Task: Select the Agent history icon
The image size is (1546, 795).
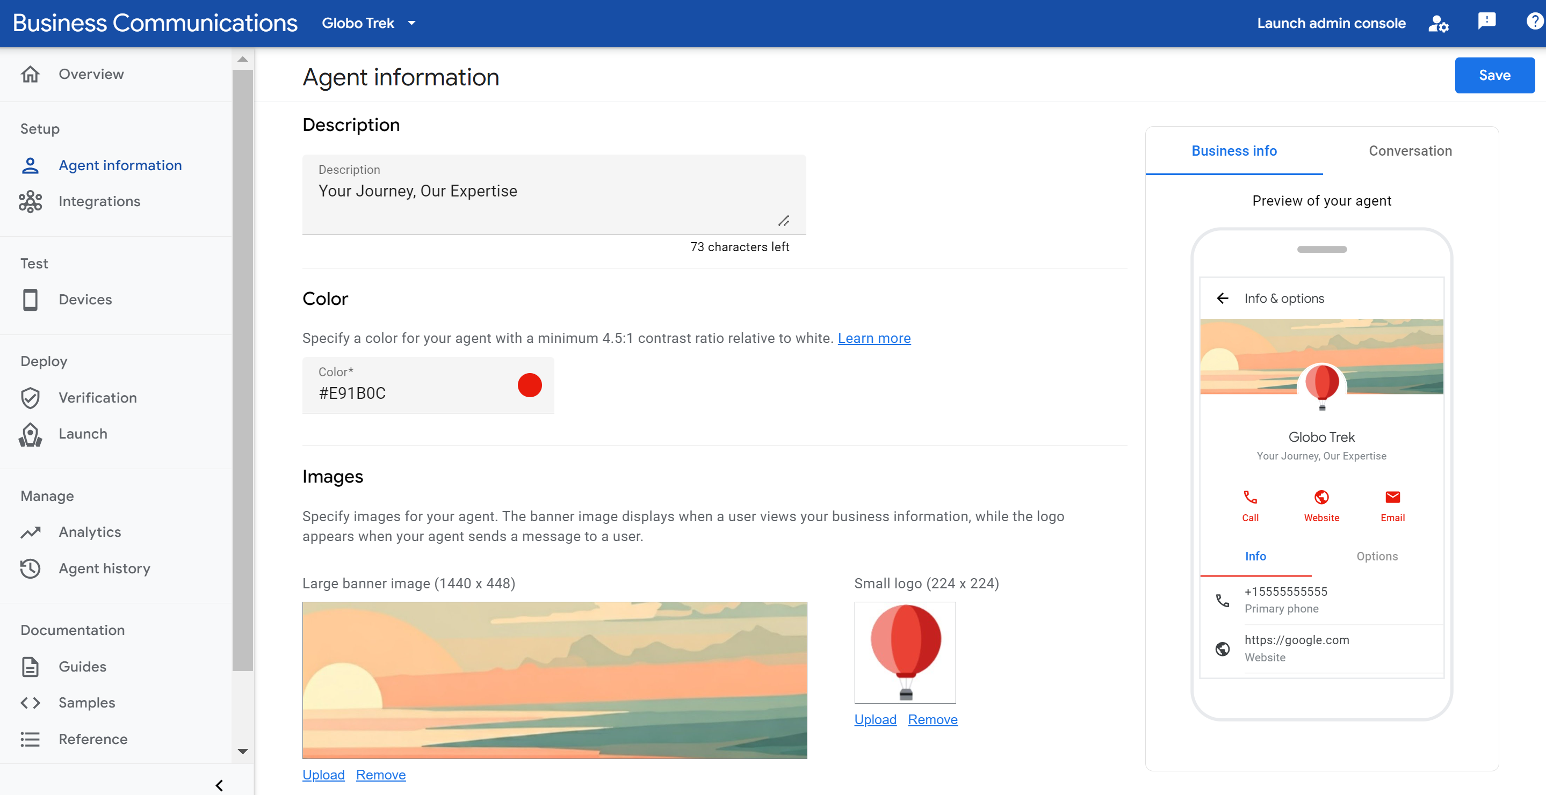Action: (x=31, y=567)
